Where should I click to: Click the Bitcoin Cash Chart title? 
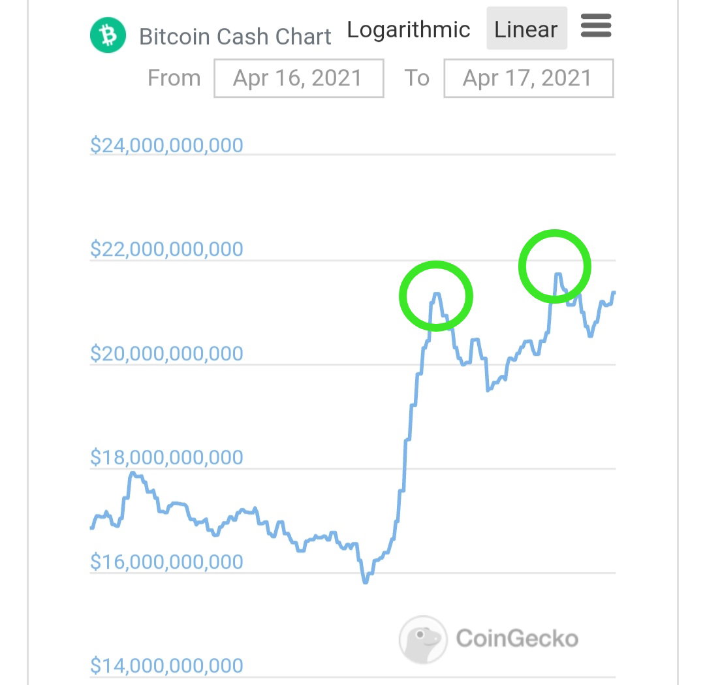coord(235,37)
